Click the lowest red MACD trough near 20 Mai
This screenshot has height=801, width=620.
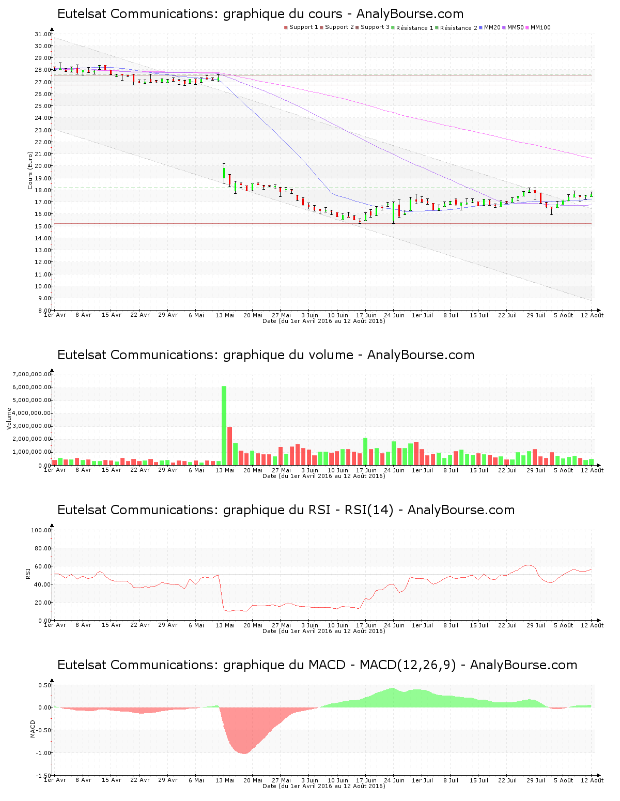(243, 752)
